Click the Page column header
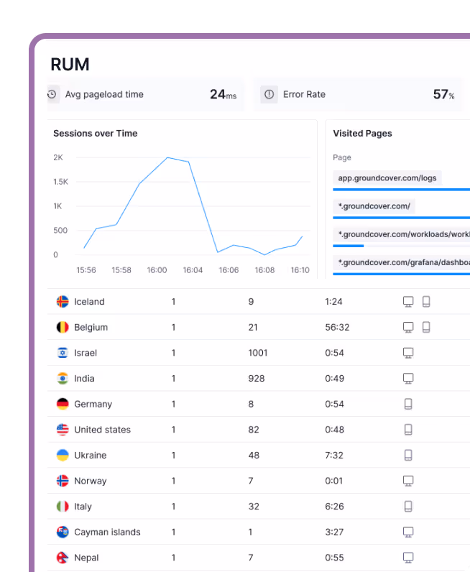This screenshot has width=470, height=572. 342,157
